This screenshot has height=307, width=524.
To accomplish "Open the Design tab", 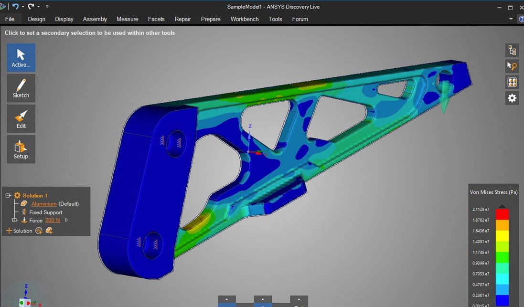I will (x=36, y=19).
